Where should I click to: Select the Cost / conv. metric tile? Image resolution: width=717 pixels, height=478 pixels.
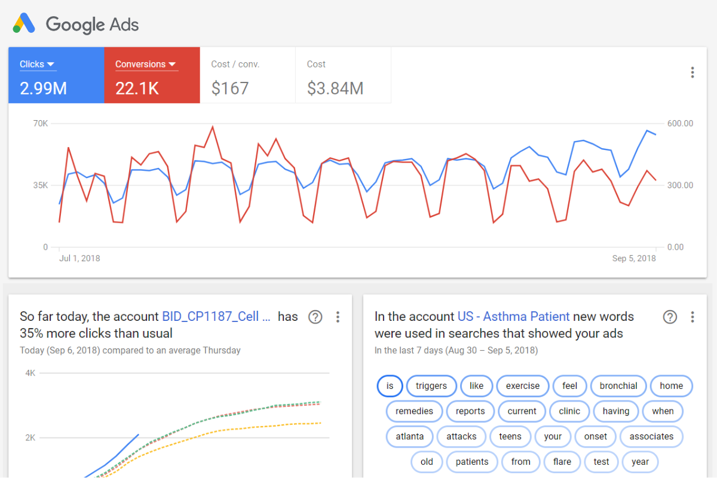247,76
